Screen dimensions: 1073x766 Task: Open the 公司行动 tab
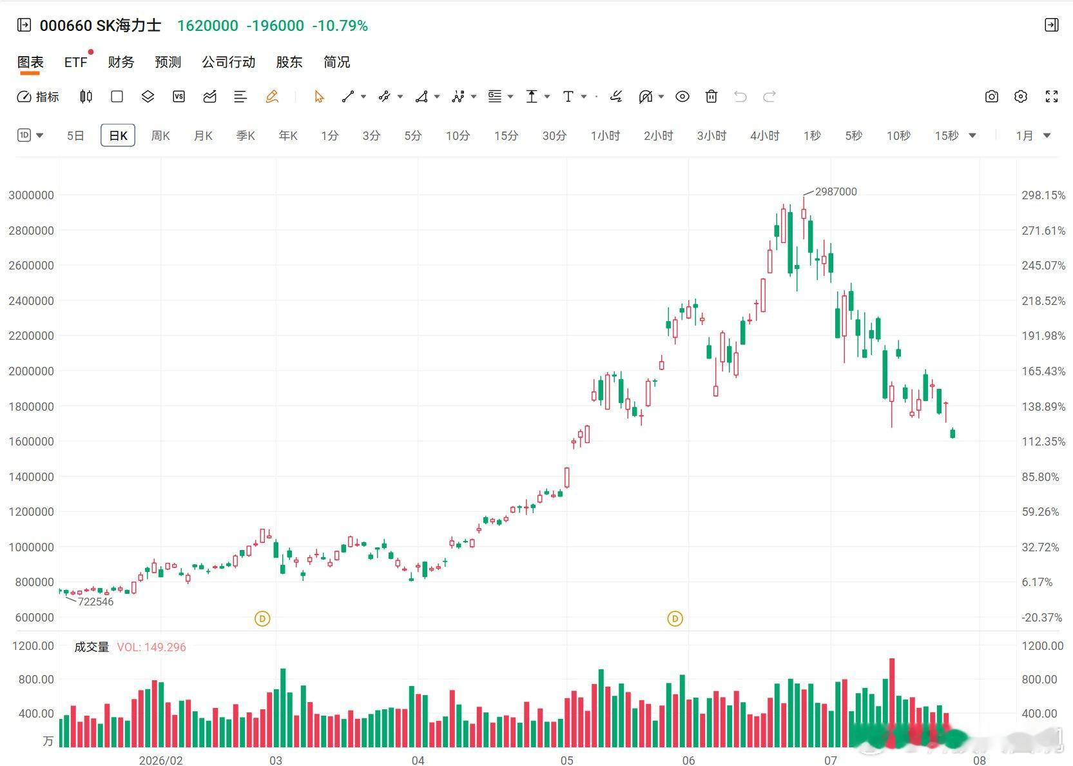(x=229, y=62)
